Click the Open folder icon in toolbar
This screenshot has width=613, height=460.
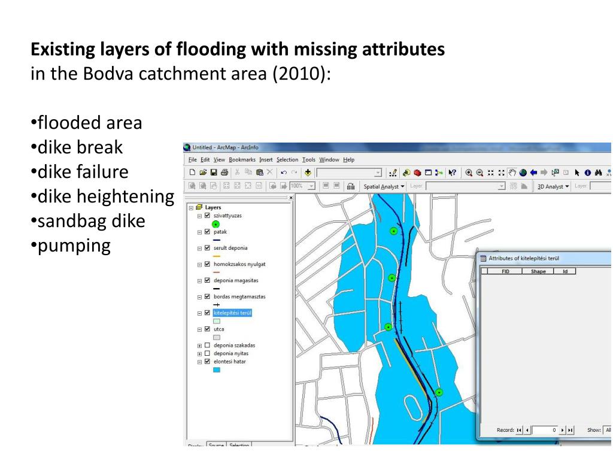coord(202,172)
